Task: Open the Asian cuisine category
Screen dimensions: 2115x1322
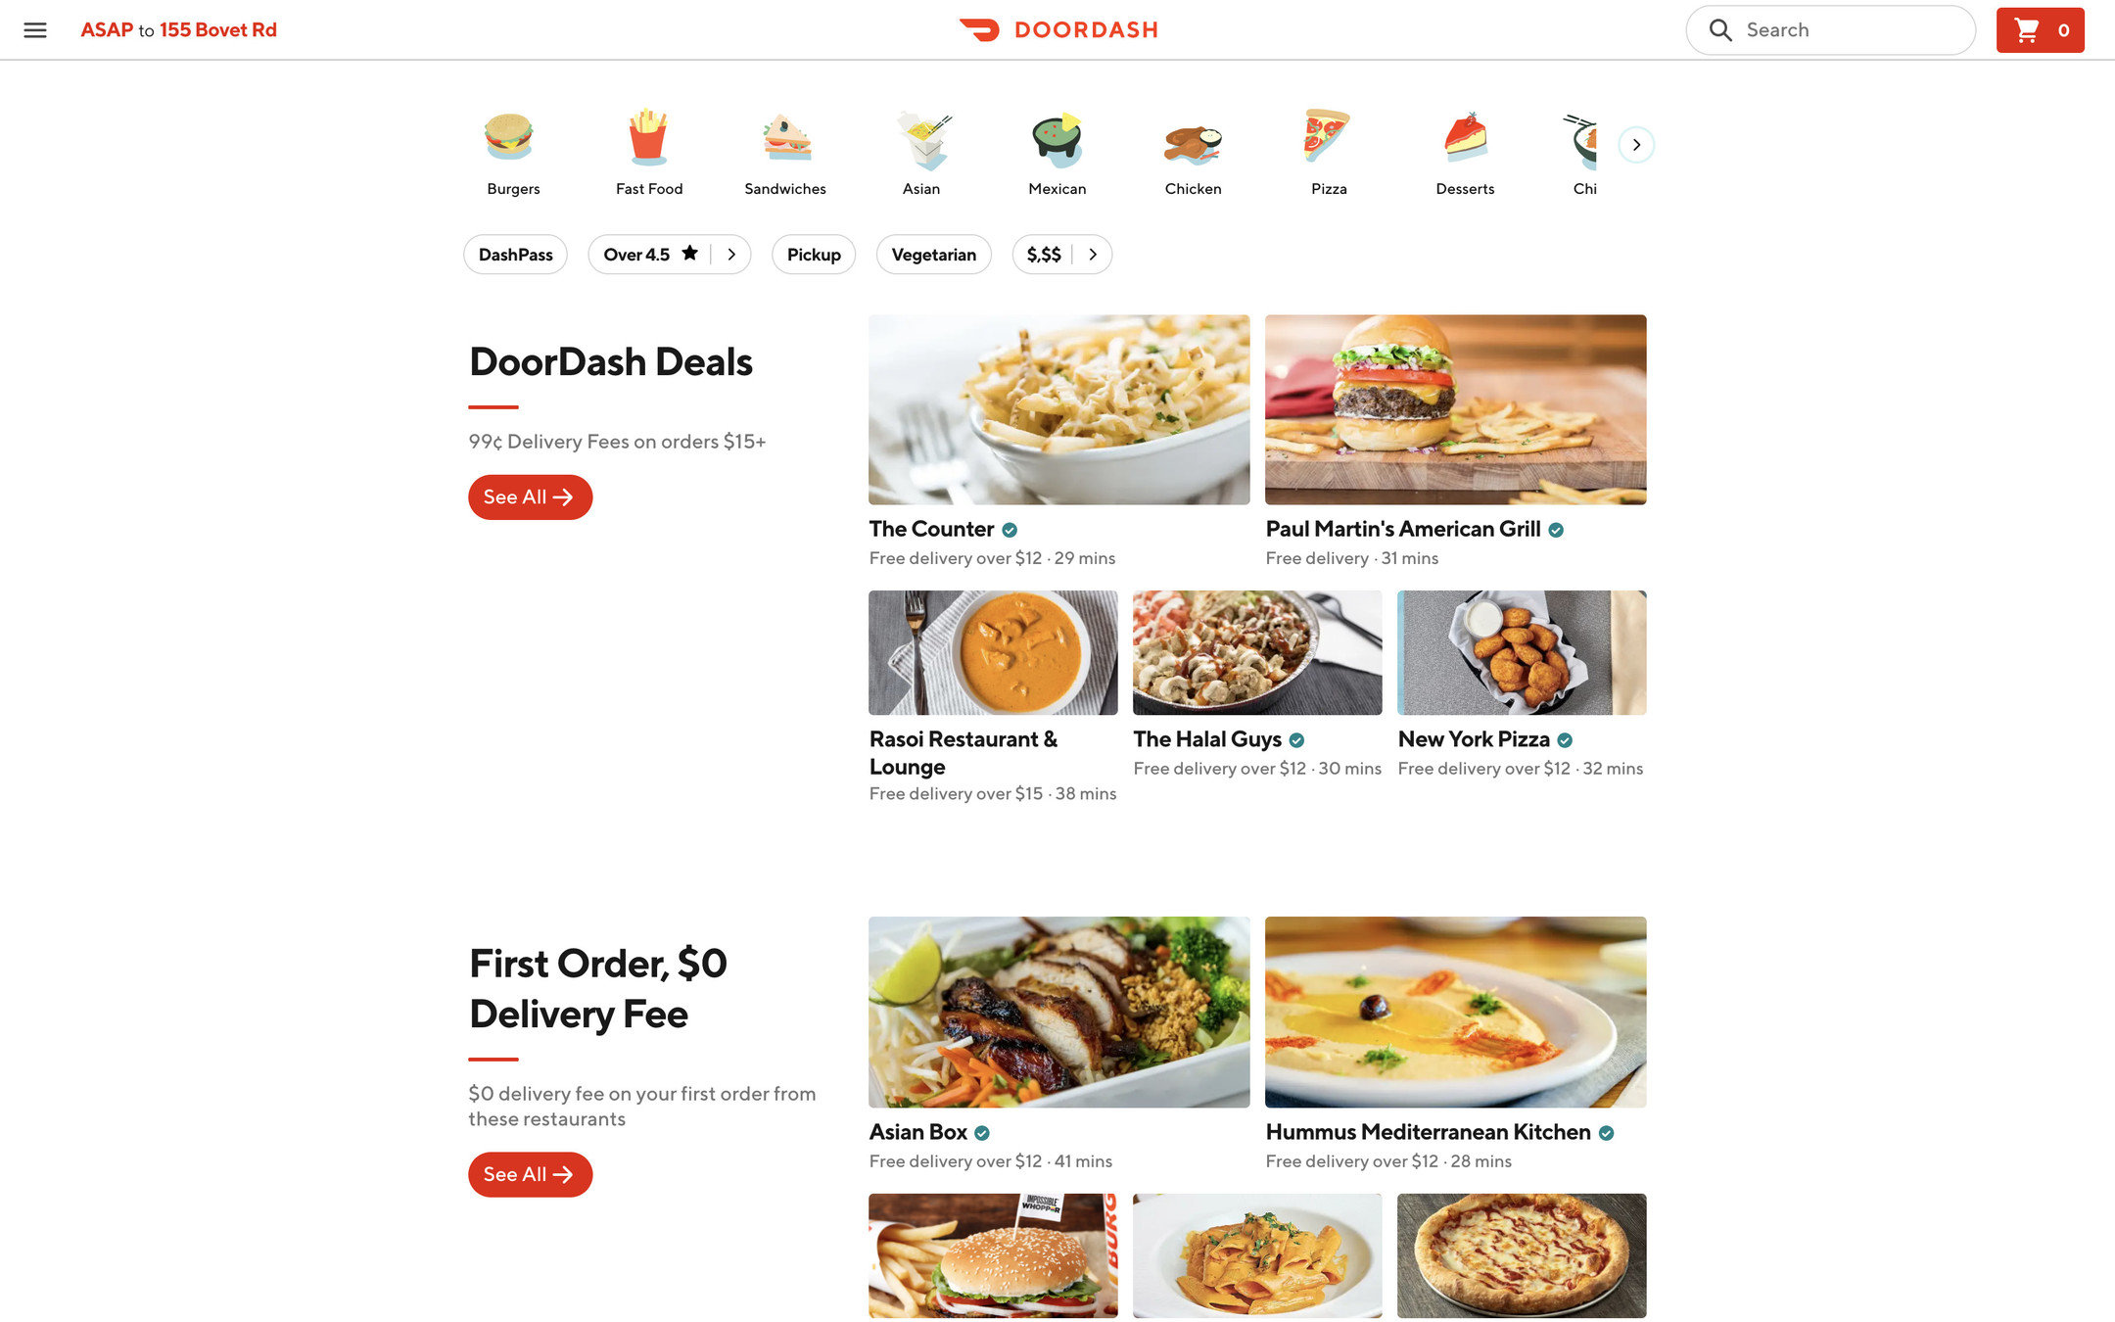Action: 921,153
